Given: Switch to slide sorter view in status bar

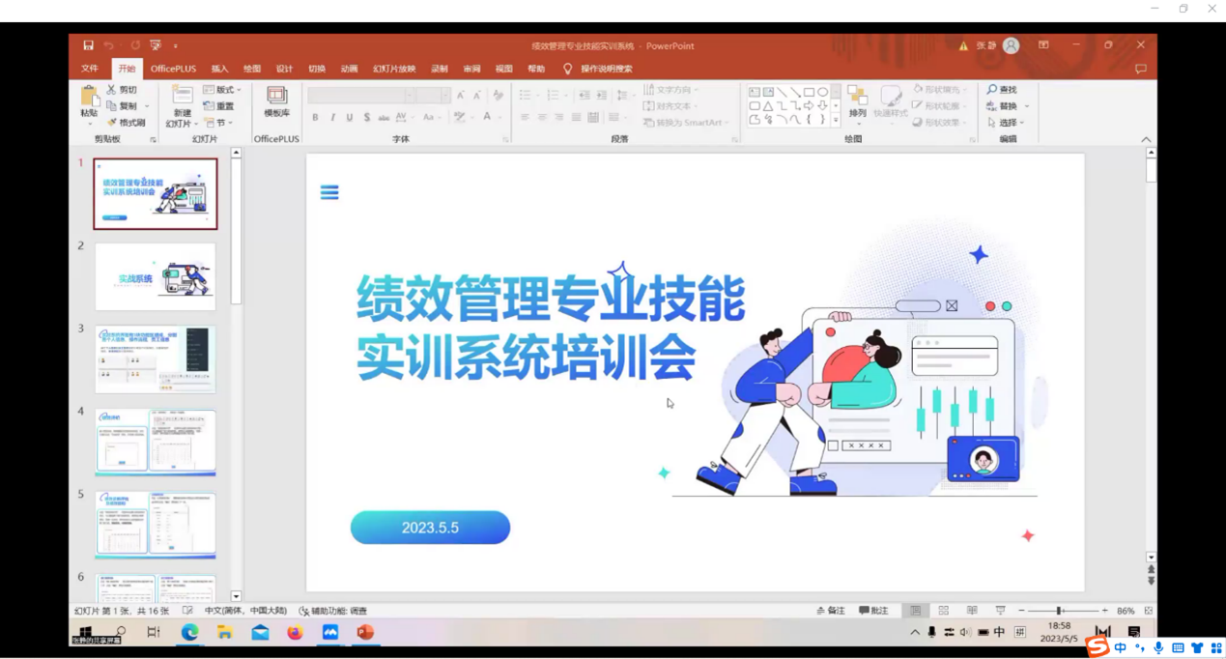Looking at the screenshot, I should point(944,611).
